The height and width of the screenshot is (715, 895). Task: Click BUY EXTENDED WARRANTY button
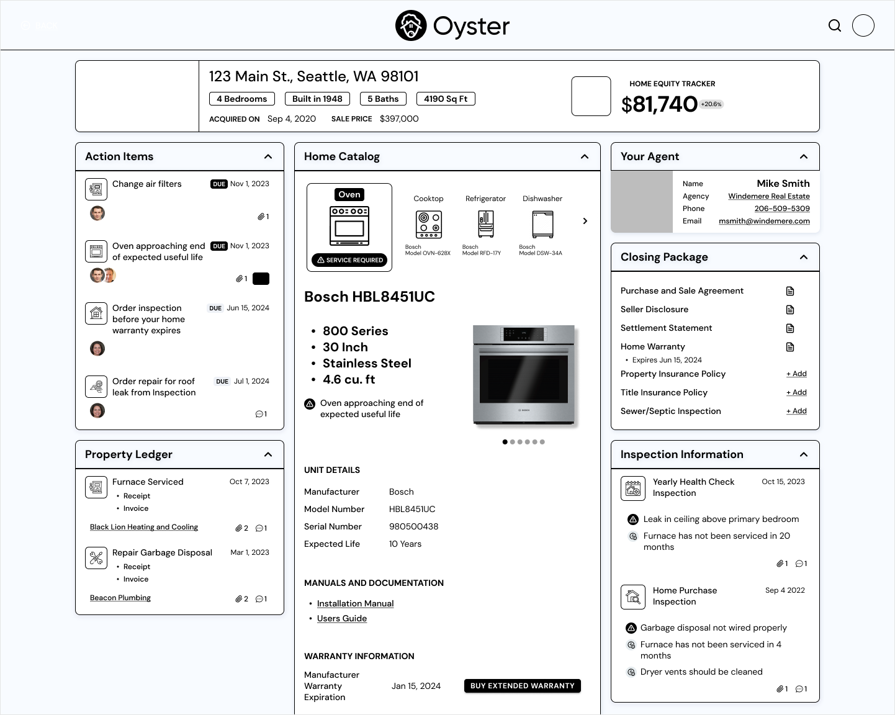523,686
